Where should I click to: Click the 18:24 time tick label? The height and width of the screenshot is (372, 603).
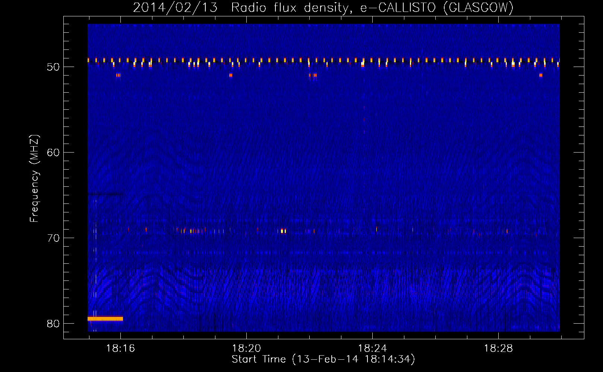[372, 349]
